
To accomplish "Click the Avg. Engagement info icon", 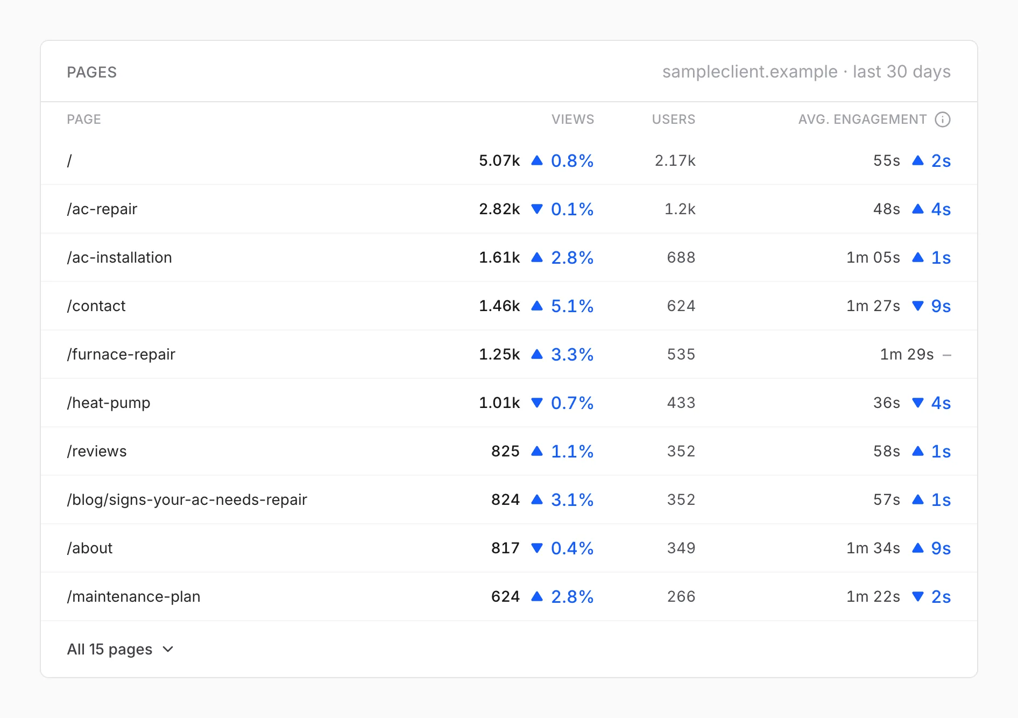I will 943,119.
